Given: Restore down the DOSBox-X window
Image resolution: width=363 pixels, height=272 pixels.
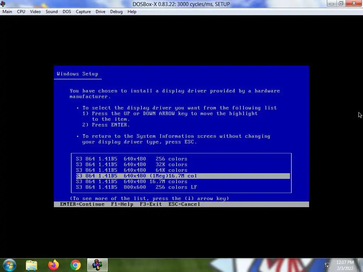Looking at the screenshot, I should (341, 4).
